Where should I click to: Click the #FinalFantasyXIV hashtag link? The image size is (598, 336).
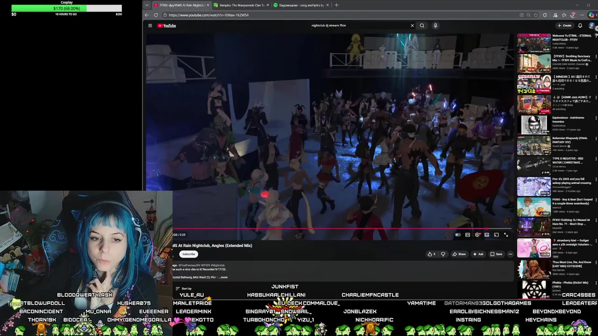point(189,265)
